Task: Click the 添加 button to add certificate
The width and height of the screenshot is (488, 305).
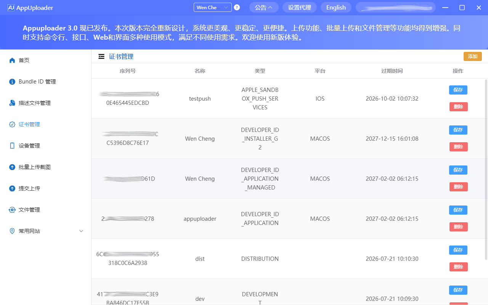Action: [472, 56]
